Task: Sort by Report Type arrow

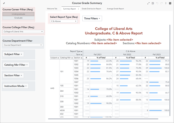Action: [82, 51]
